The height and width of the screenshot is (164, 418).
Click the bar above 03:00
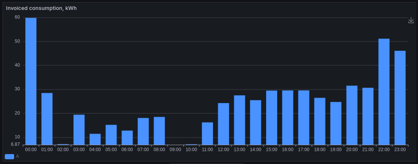click(x=79, y=130)
